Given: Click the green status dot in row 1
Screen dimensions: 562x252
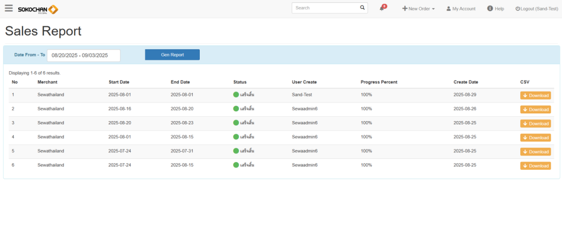Looking at the screenshot, I should point(236,95).
